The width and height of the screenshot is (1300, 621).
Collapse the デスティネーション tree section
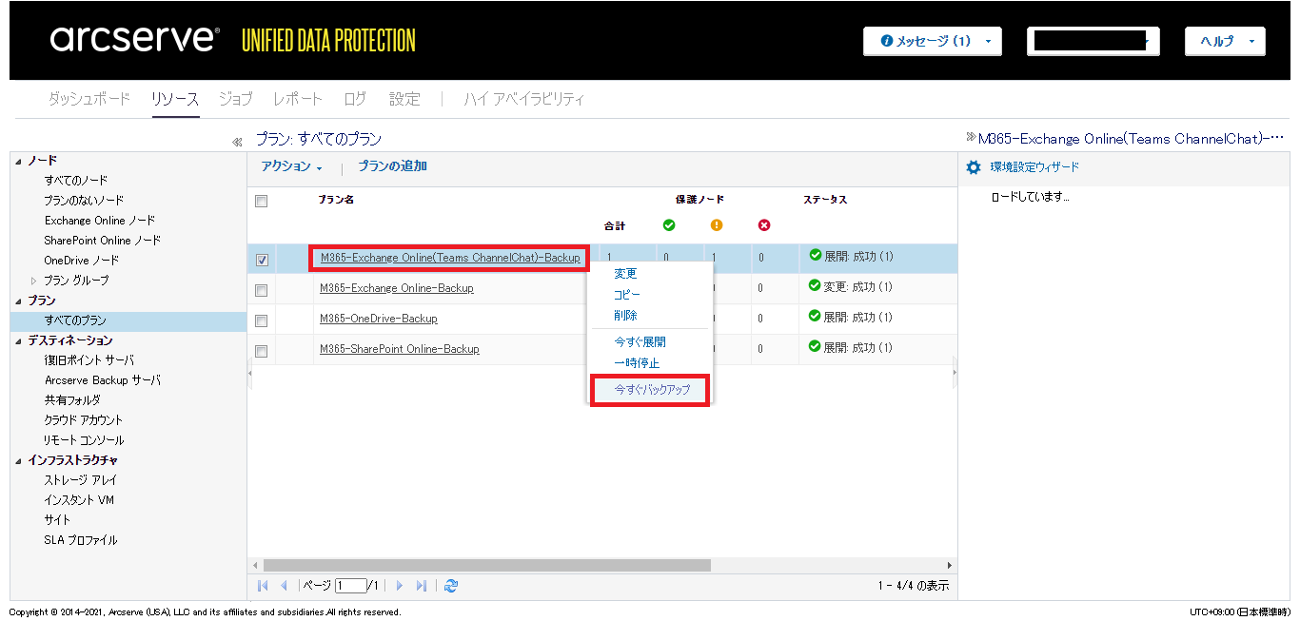pos(19,340)
